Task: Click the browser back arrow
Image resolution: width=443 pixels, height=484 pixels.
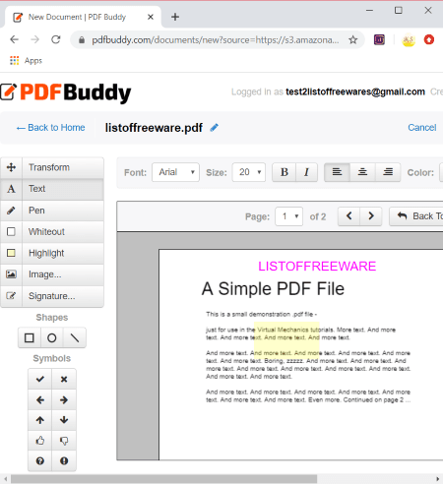Action: coord(14,39)
